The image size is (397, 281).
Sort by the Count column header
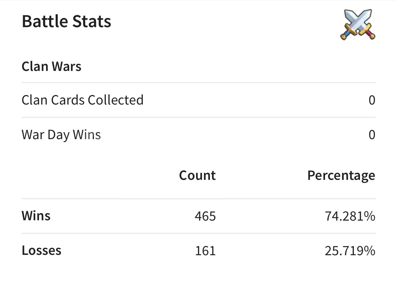[x=197, y=175]
